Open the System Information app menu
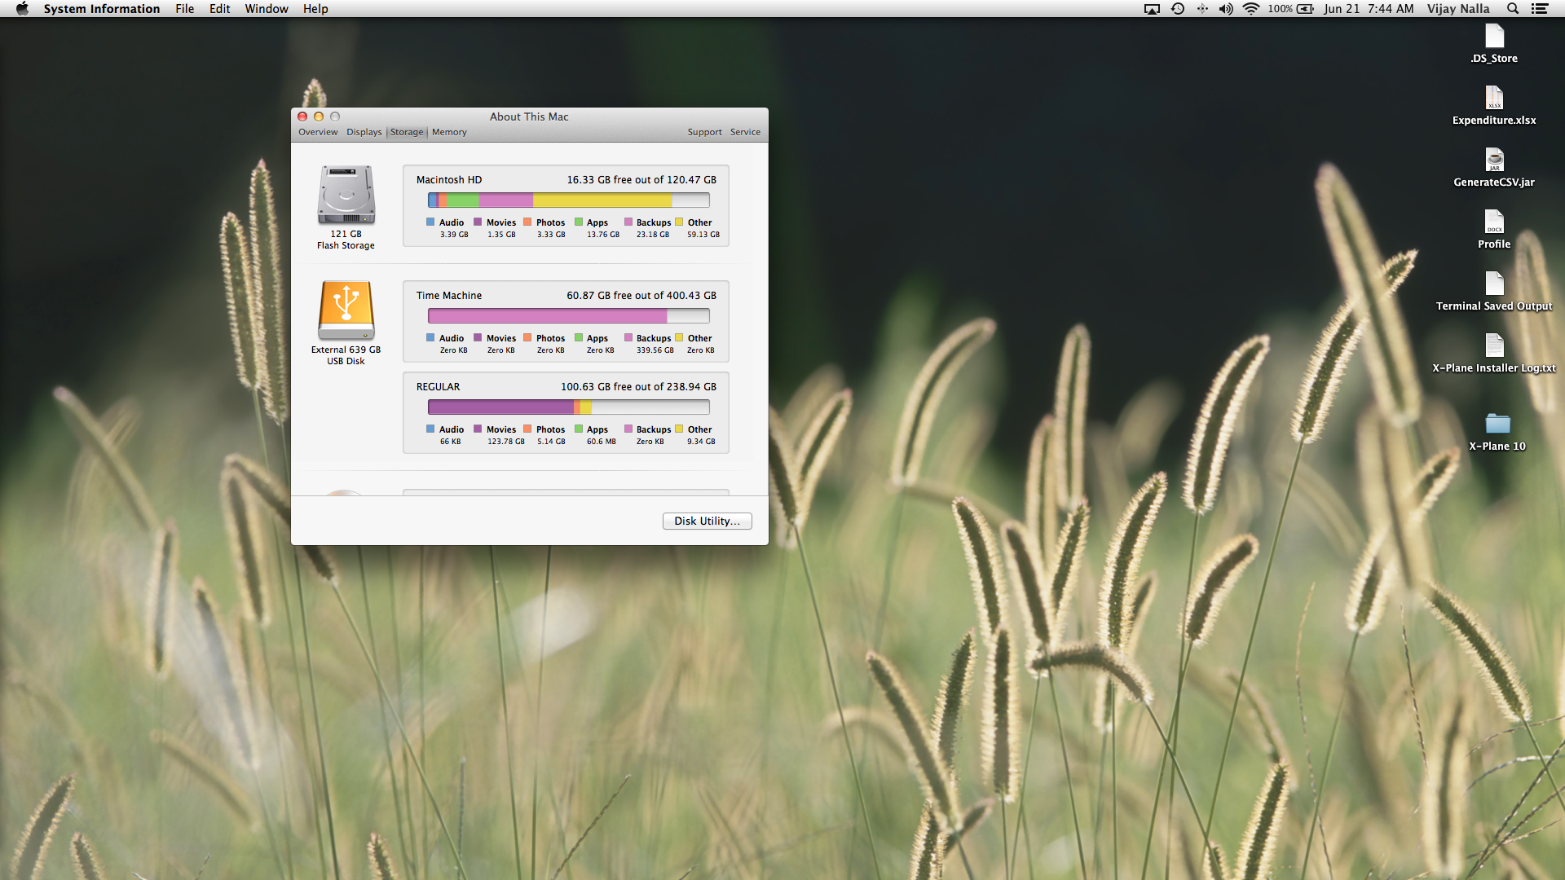 [102, 9]
